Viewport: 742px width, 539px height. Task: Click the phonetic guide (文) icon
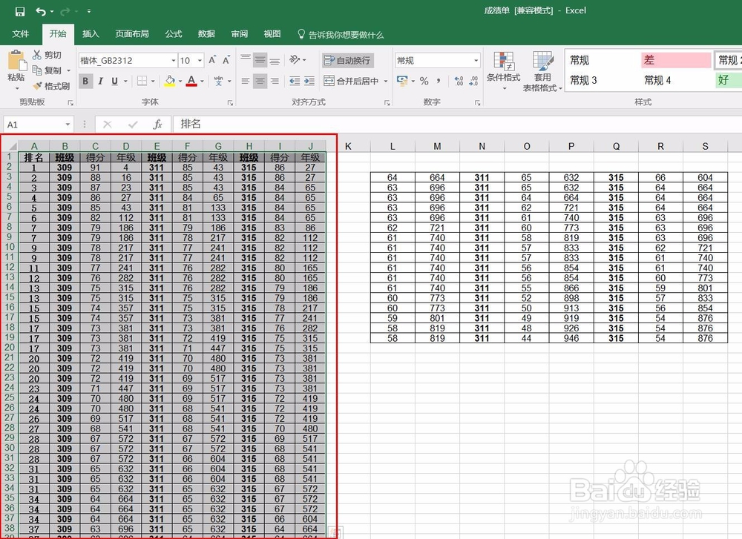(x=218, y=81)
